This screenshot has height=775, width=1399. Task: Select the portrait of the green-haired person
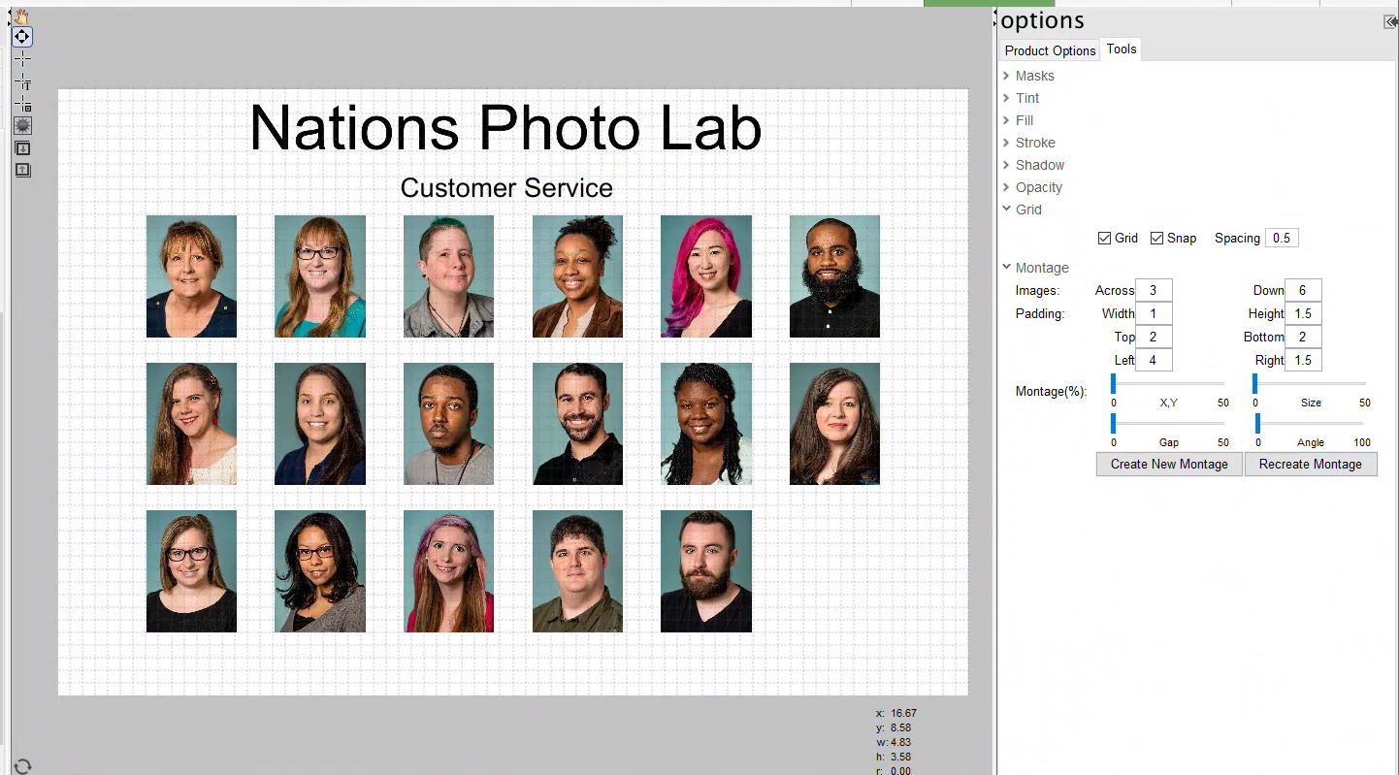[448, 276]
